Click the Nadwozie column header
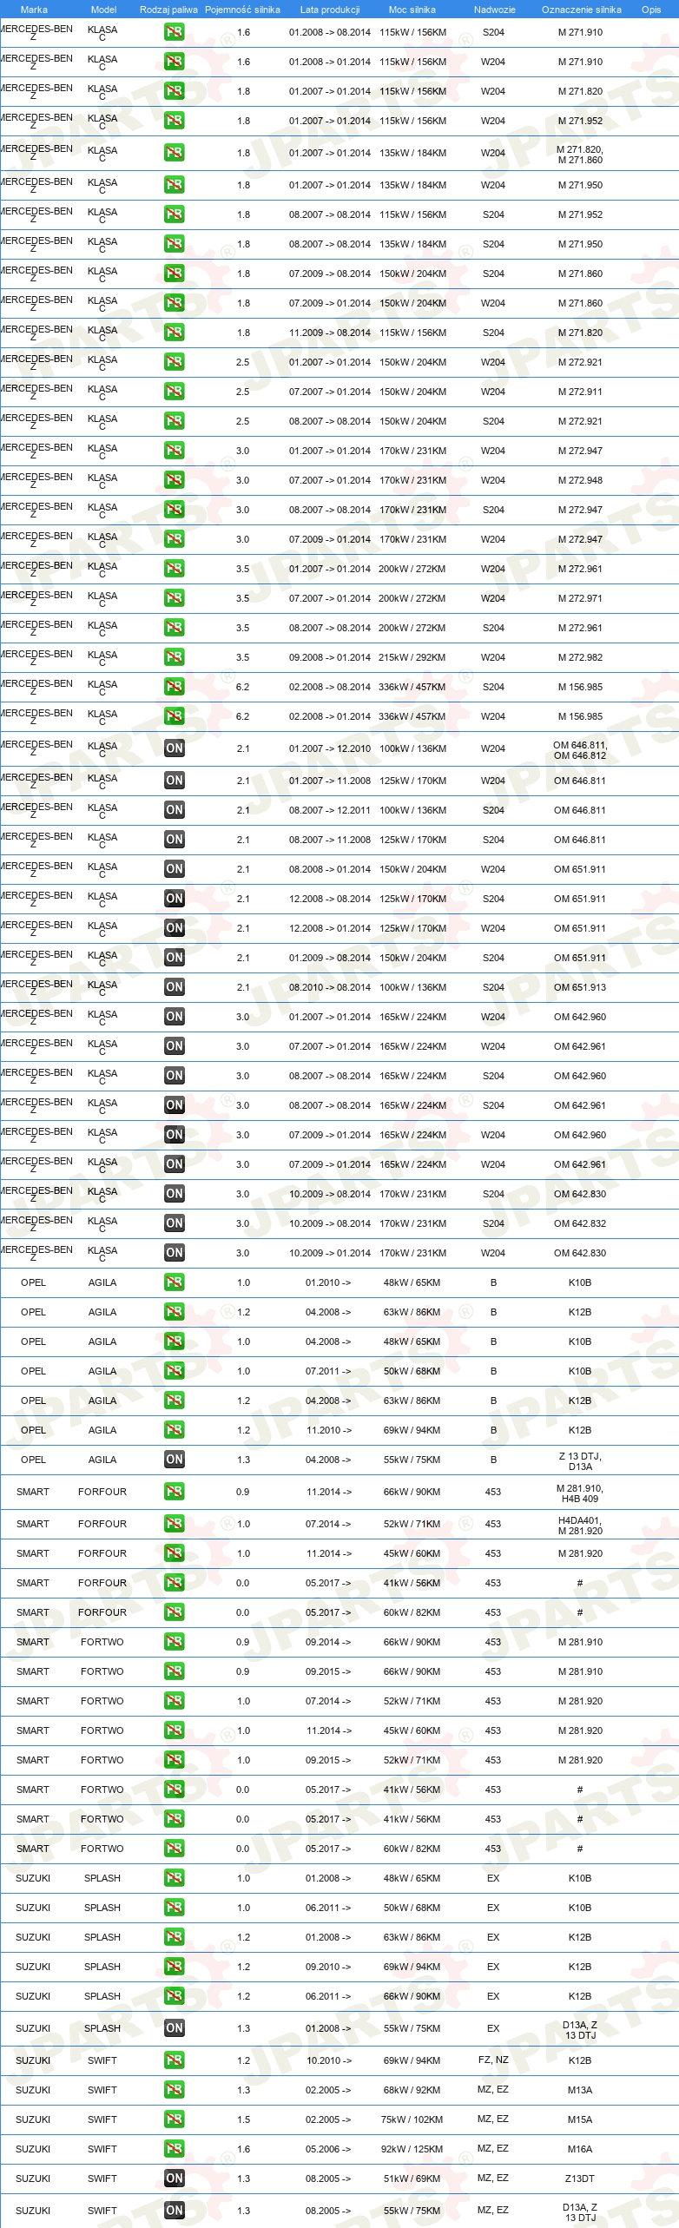This screenshot has height=2228, width=679. [495, 10]
